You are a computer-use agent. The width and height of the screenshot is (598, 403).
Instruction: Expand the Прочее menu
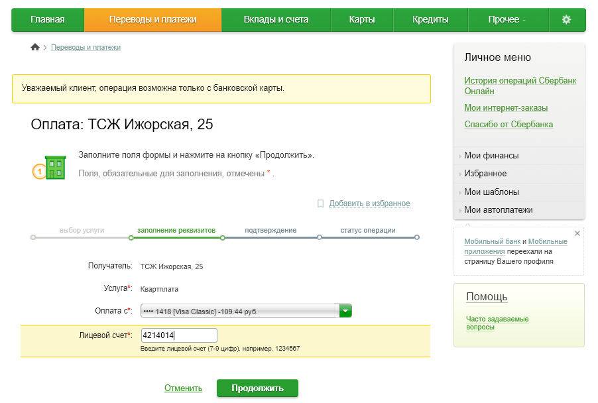point(507,20)
